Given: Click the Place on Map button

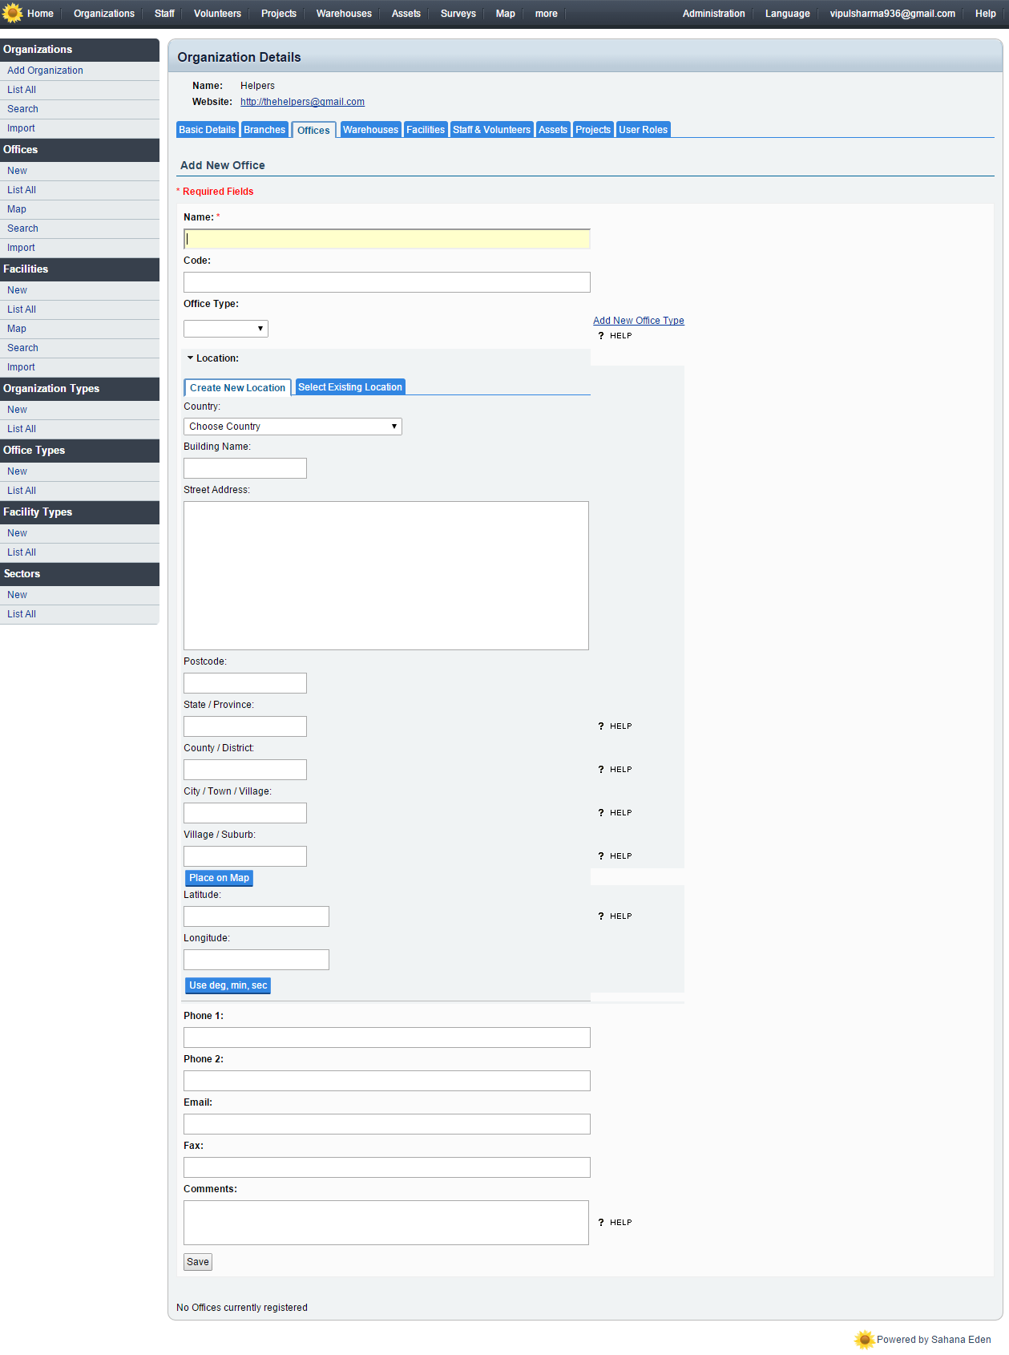Looking at the screenshot, I should click(219, 878).
